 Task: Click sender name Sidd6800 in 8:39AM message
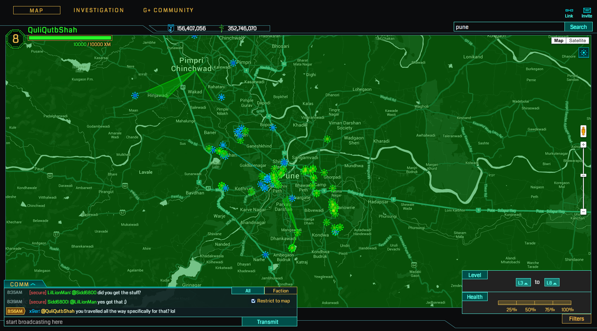click(58, 302)
